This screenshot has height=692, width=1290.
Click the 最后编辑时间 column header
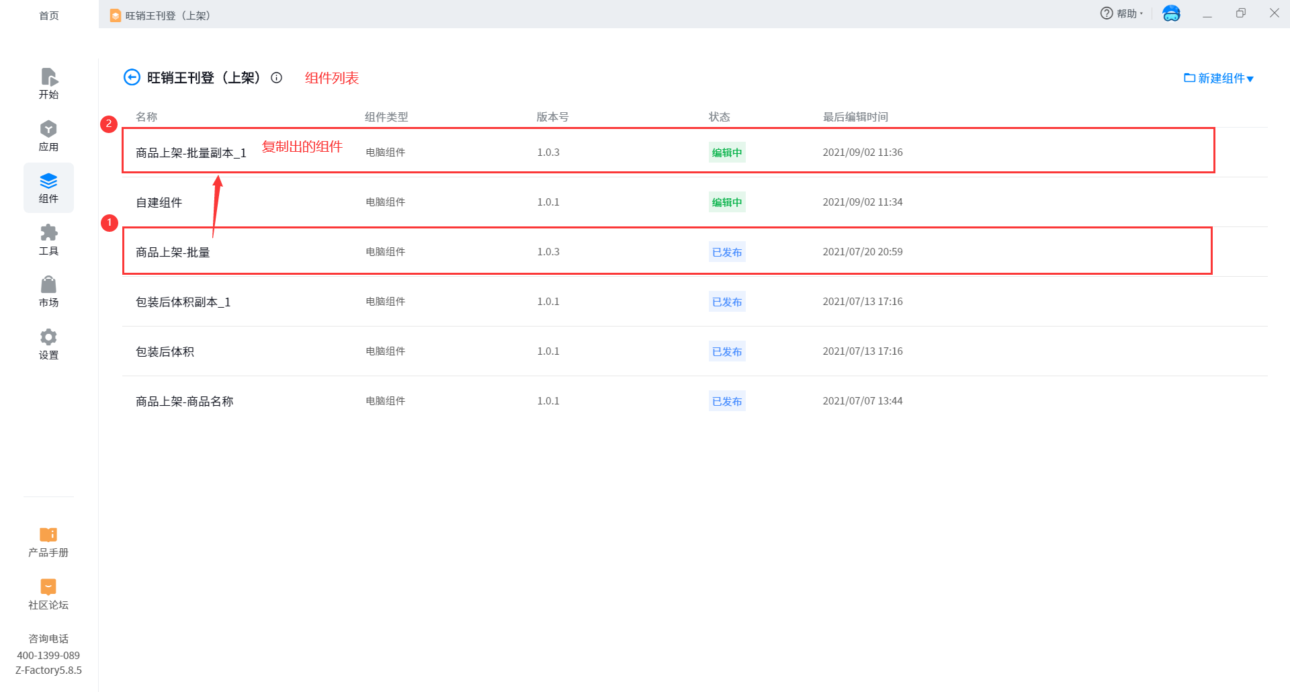click(855, 117)
